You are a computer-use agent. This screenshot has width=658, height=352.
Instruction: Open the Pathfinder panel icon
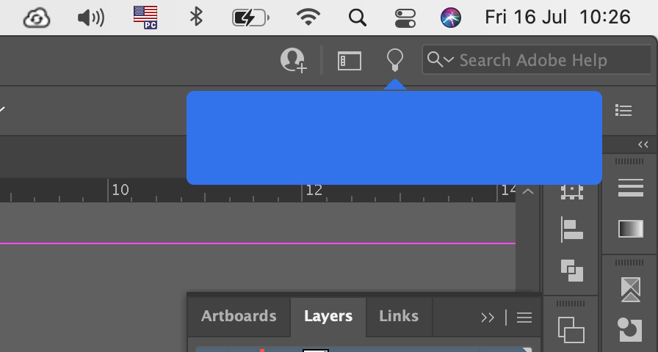(571, 271)
